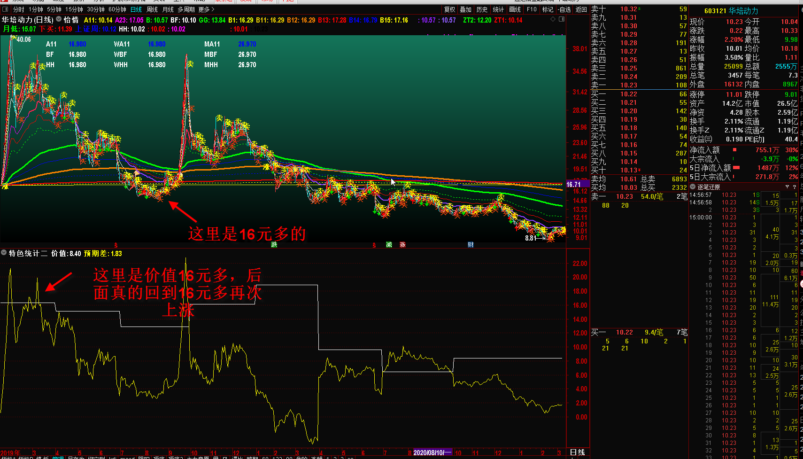Expand the 特色统计二 indicator dropdown
803x459 pixels.
[x=4, y=253]
